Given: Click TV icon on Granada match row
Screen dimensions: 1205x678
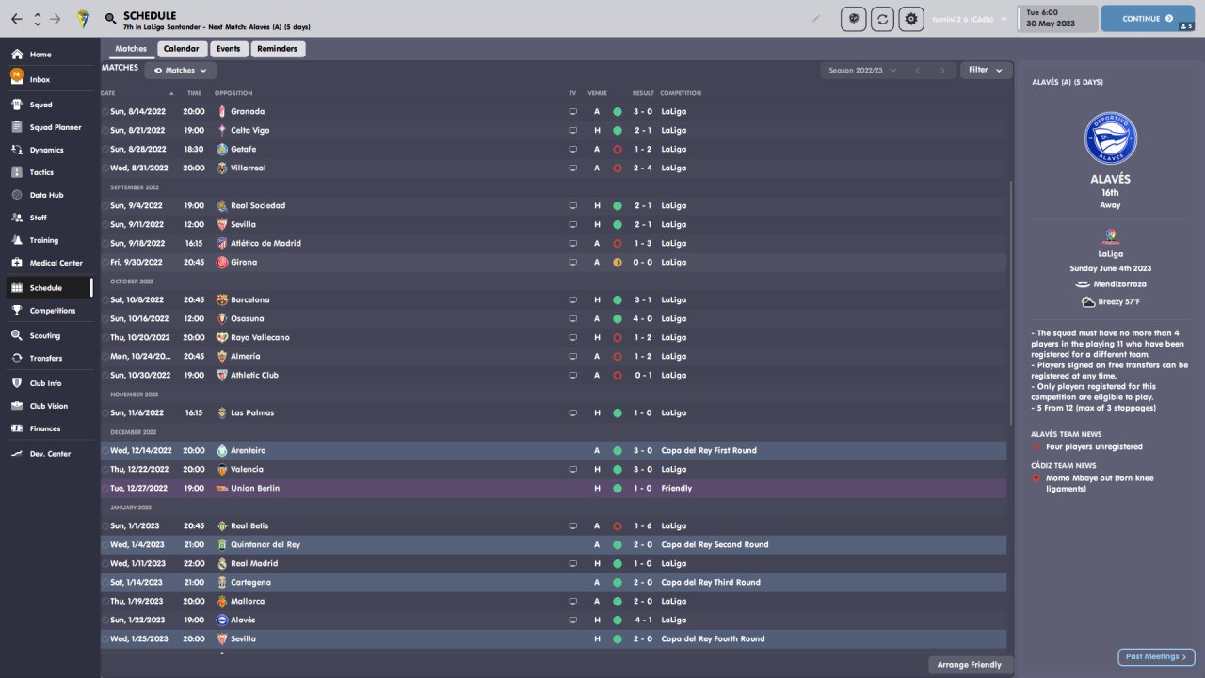Looking at the screenshot, I should click(x=572, y=111).
